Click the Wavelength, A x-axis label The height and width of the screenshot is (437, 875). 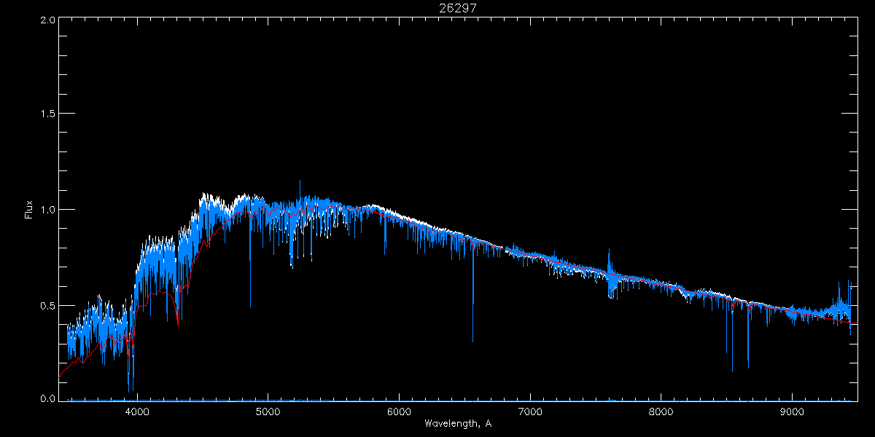click(x=457, y=423)
